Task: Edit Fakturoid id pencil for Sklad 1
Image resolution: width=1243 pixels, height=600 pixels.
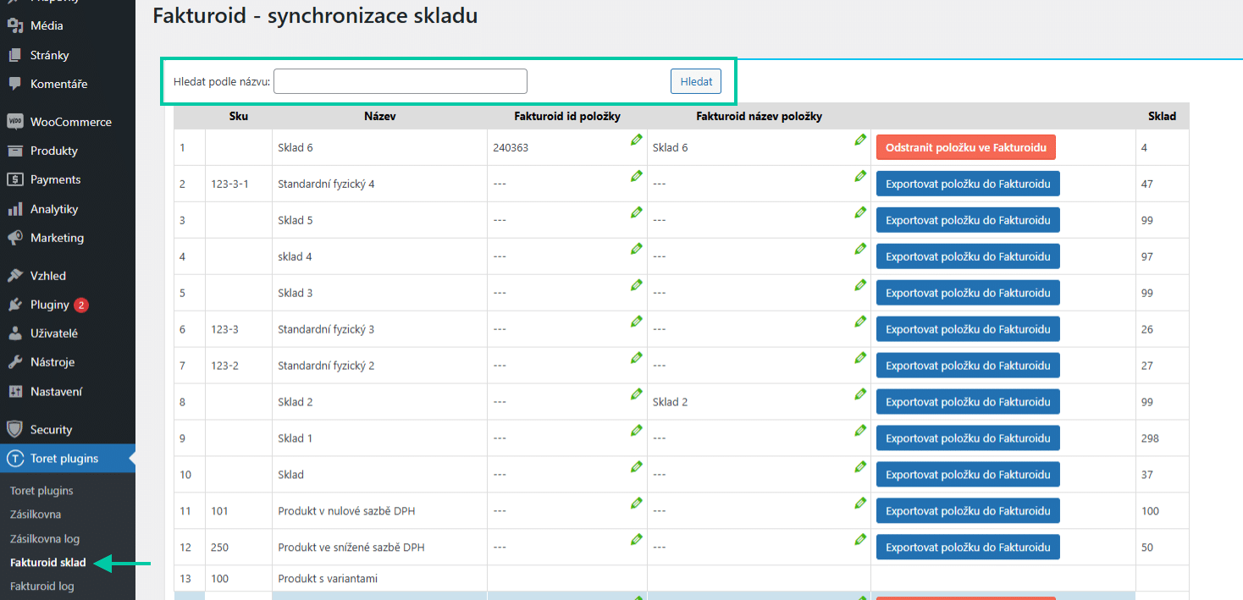Action: pyautogui.click(x=637, y=431)
